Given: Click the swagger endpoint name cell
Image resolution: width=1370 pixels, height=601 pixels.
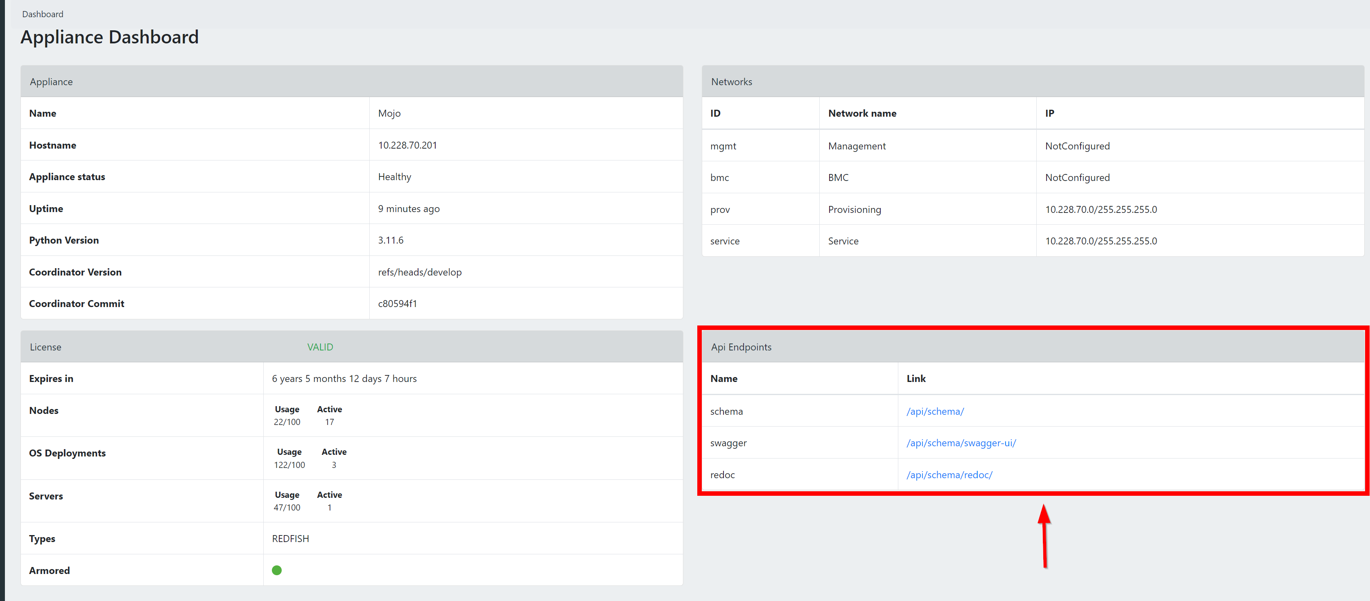Looking at the screenshot, I should (x=728, y=443).
